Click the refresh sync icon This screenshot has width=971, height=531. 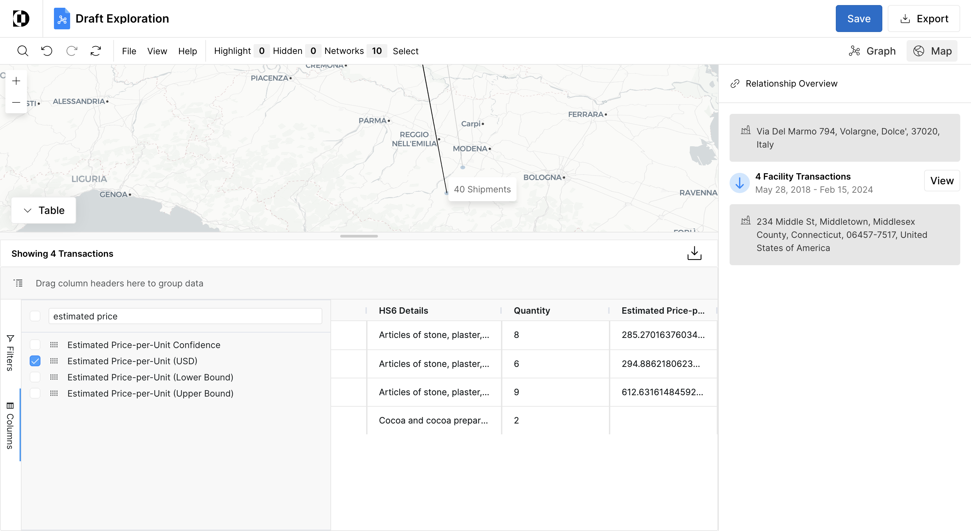(96, 51)
